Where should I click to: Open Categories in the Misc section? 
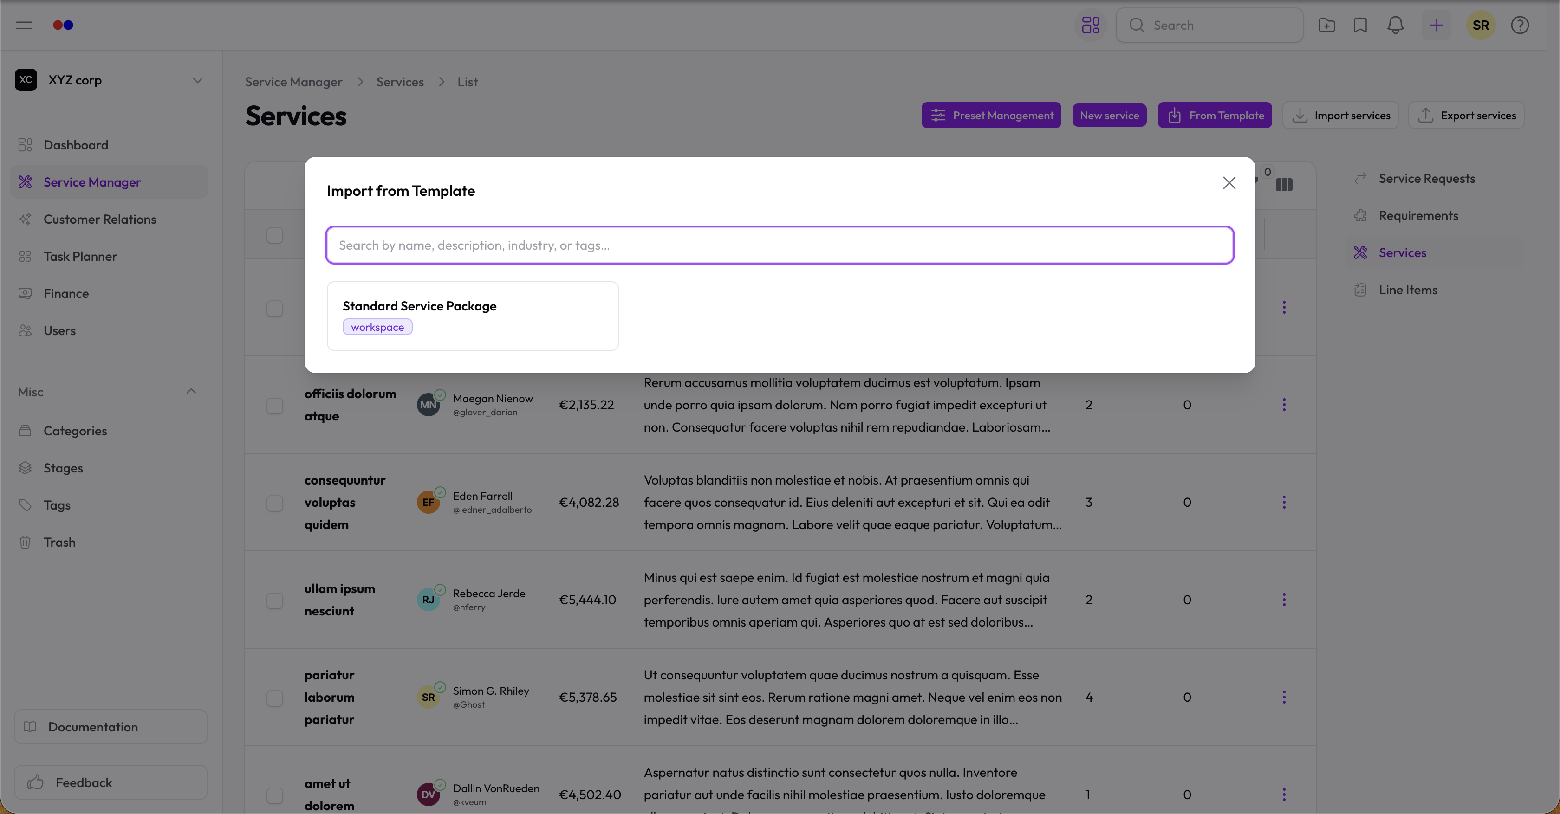109,431
